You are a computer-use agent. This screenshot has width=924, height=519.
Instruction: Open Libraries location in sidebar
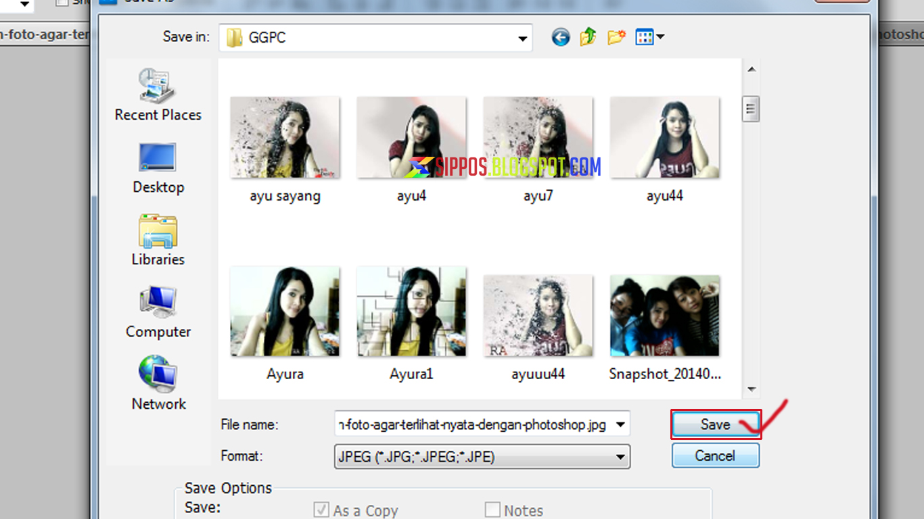158,240
